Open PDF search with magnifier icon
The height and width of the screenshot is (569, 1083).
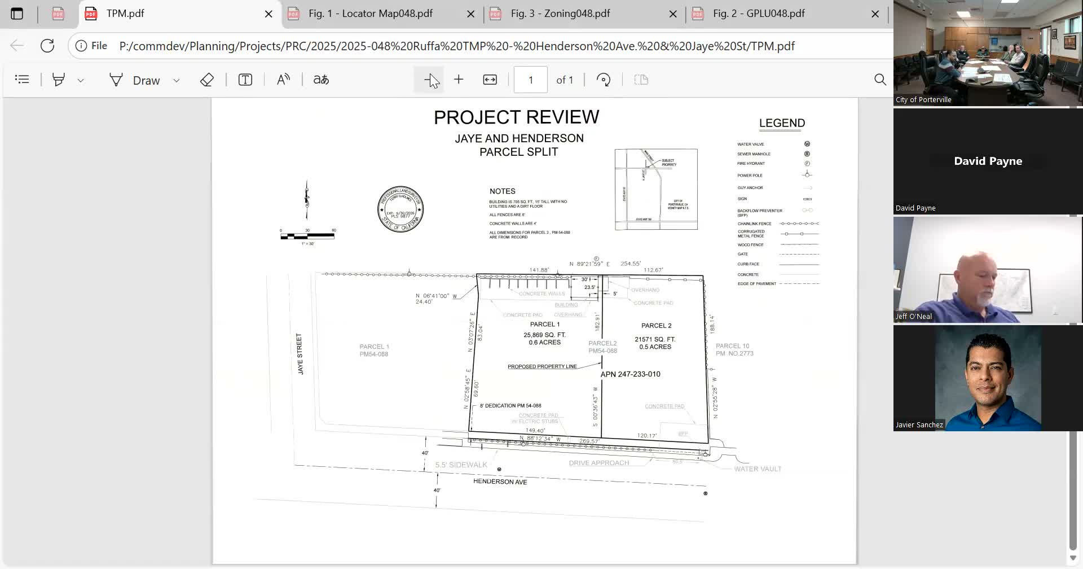pyautogui.click(x=880, y=80)
